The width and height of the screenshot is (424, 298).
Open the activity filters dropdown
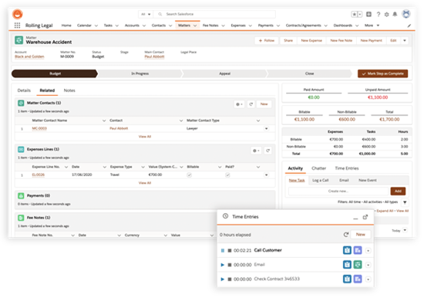pos(405,202)
